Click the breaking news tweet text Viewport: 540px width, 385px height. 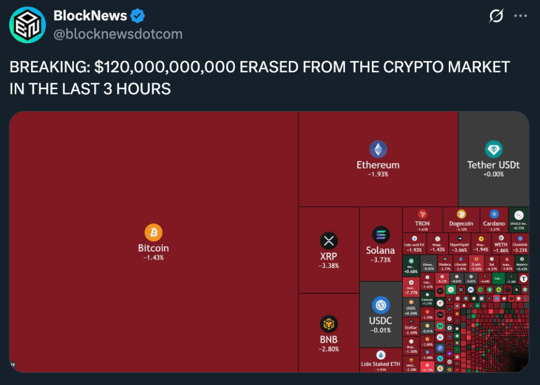coord(259,78)
